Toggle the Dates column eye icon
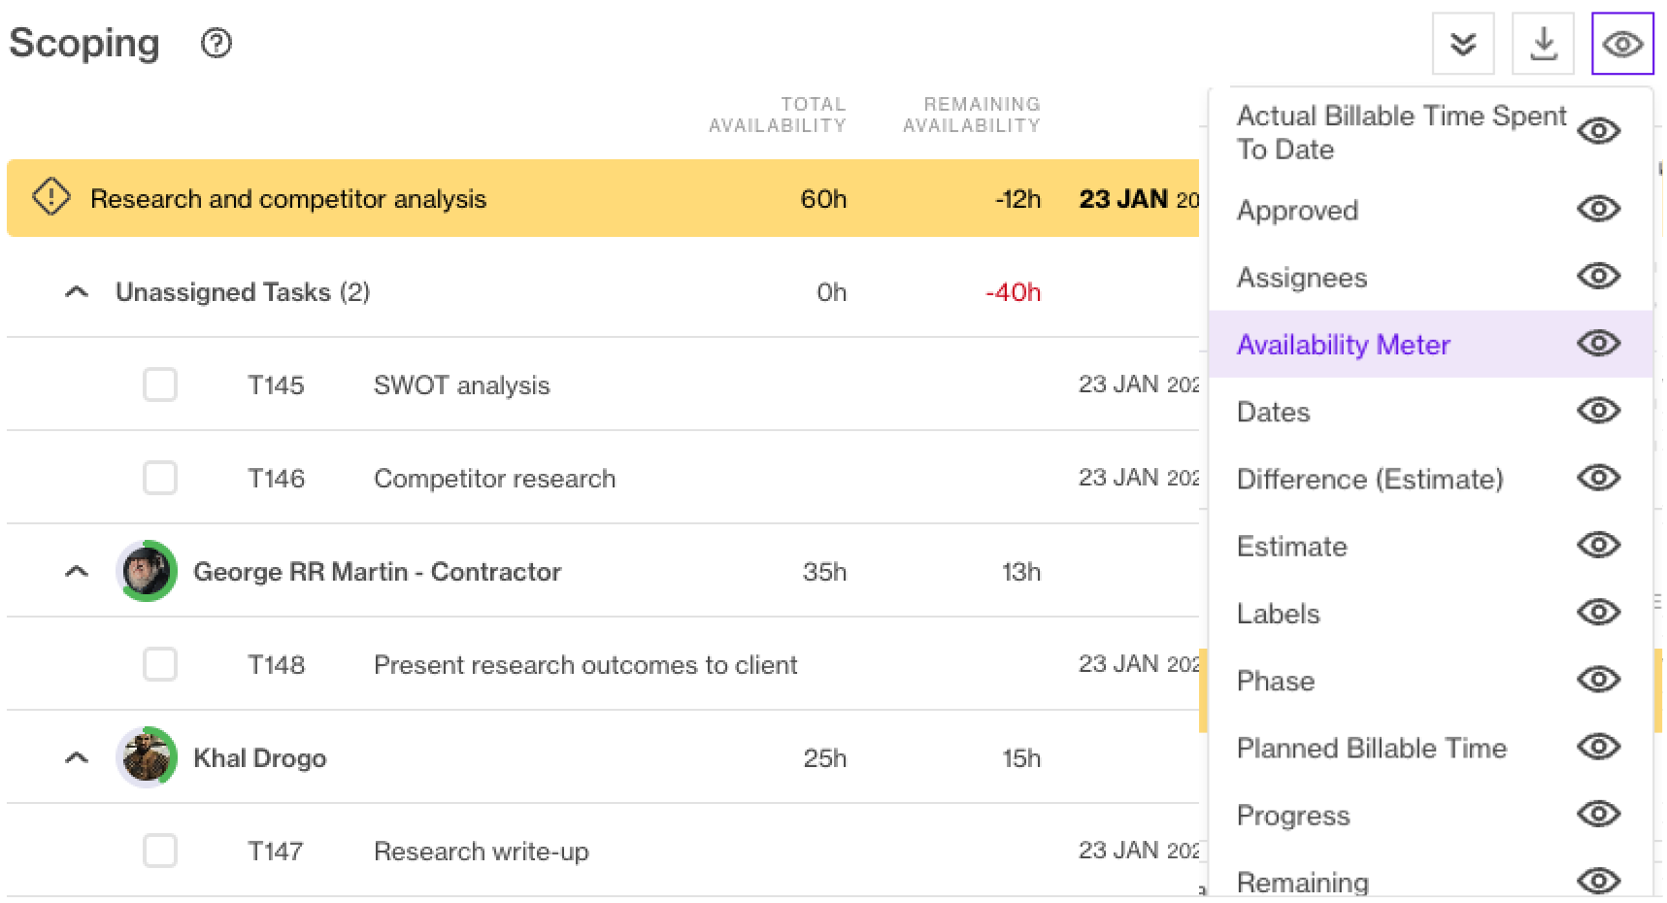1667x903 pixels. pyautogui.click(x=1598, y=411)
